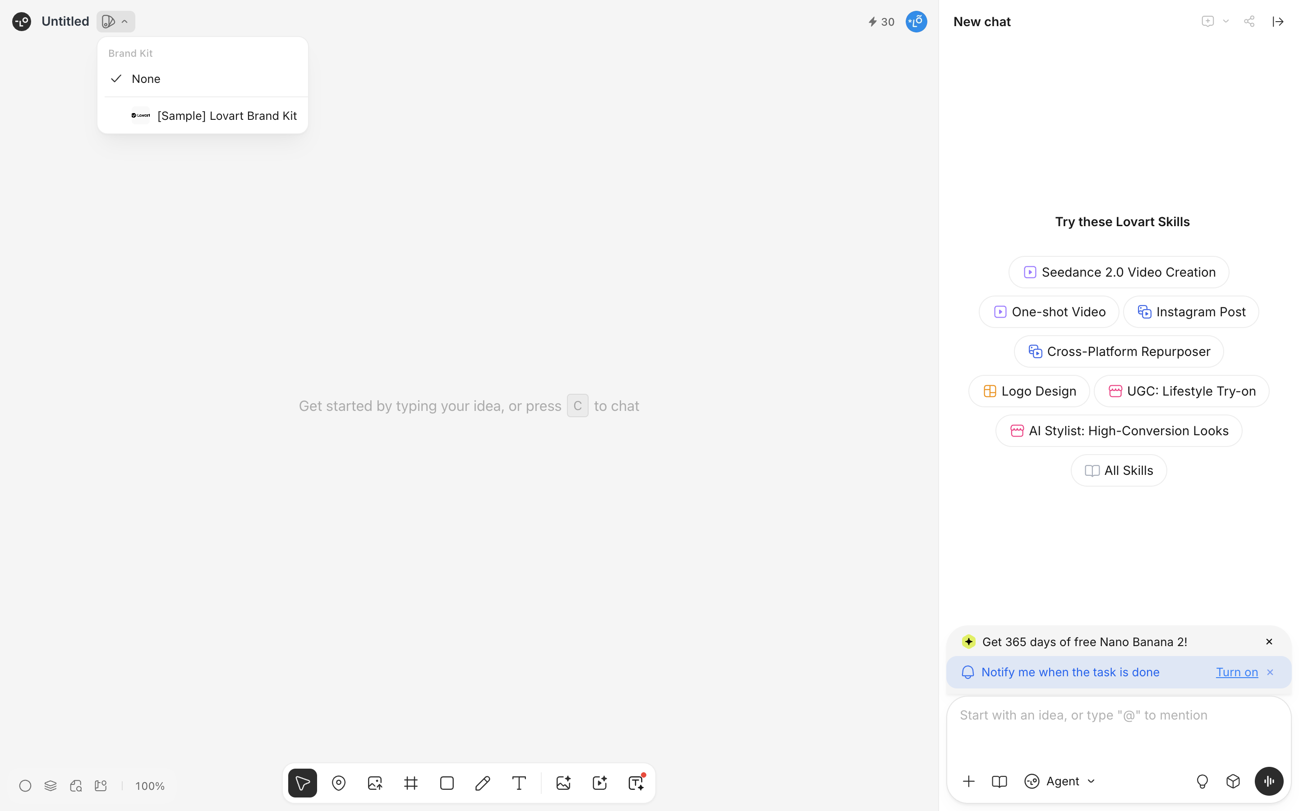Image resolution: width=1299 pixels, height=811 pixels.
Task: Select UGC: Lifestyle Try-on skill
Action: [1182, 391]
